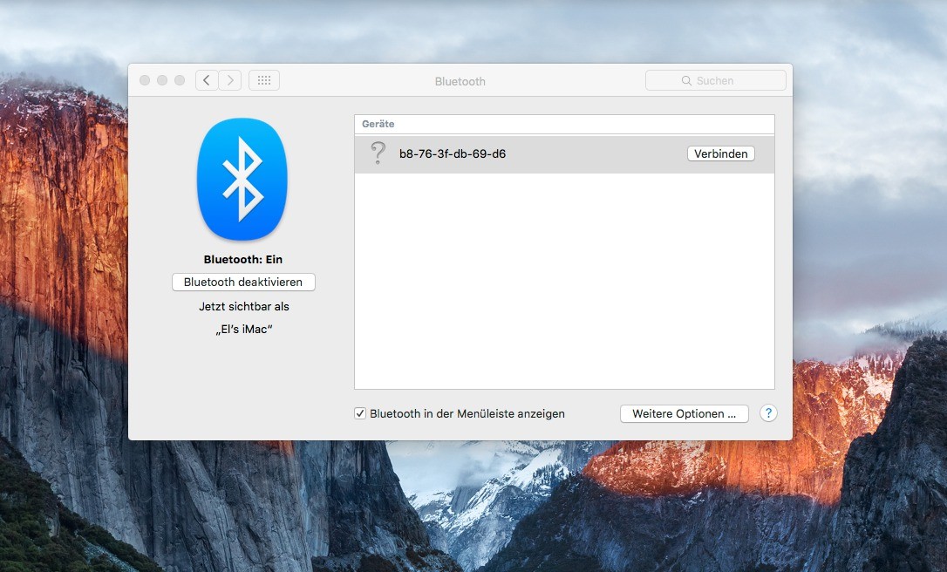Focus the Suchen search field
Screen dimensions: 947x572
pos(716,80)
